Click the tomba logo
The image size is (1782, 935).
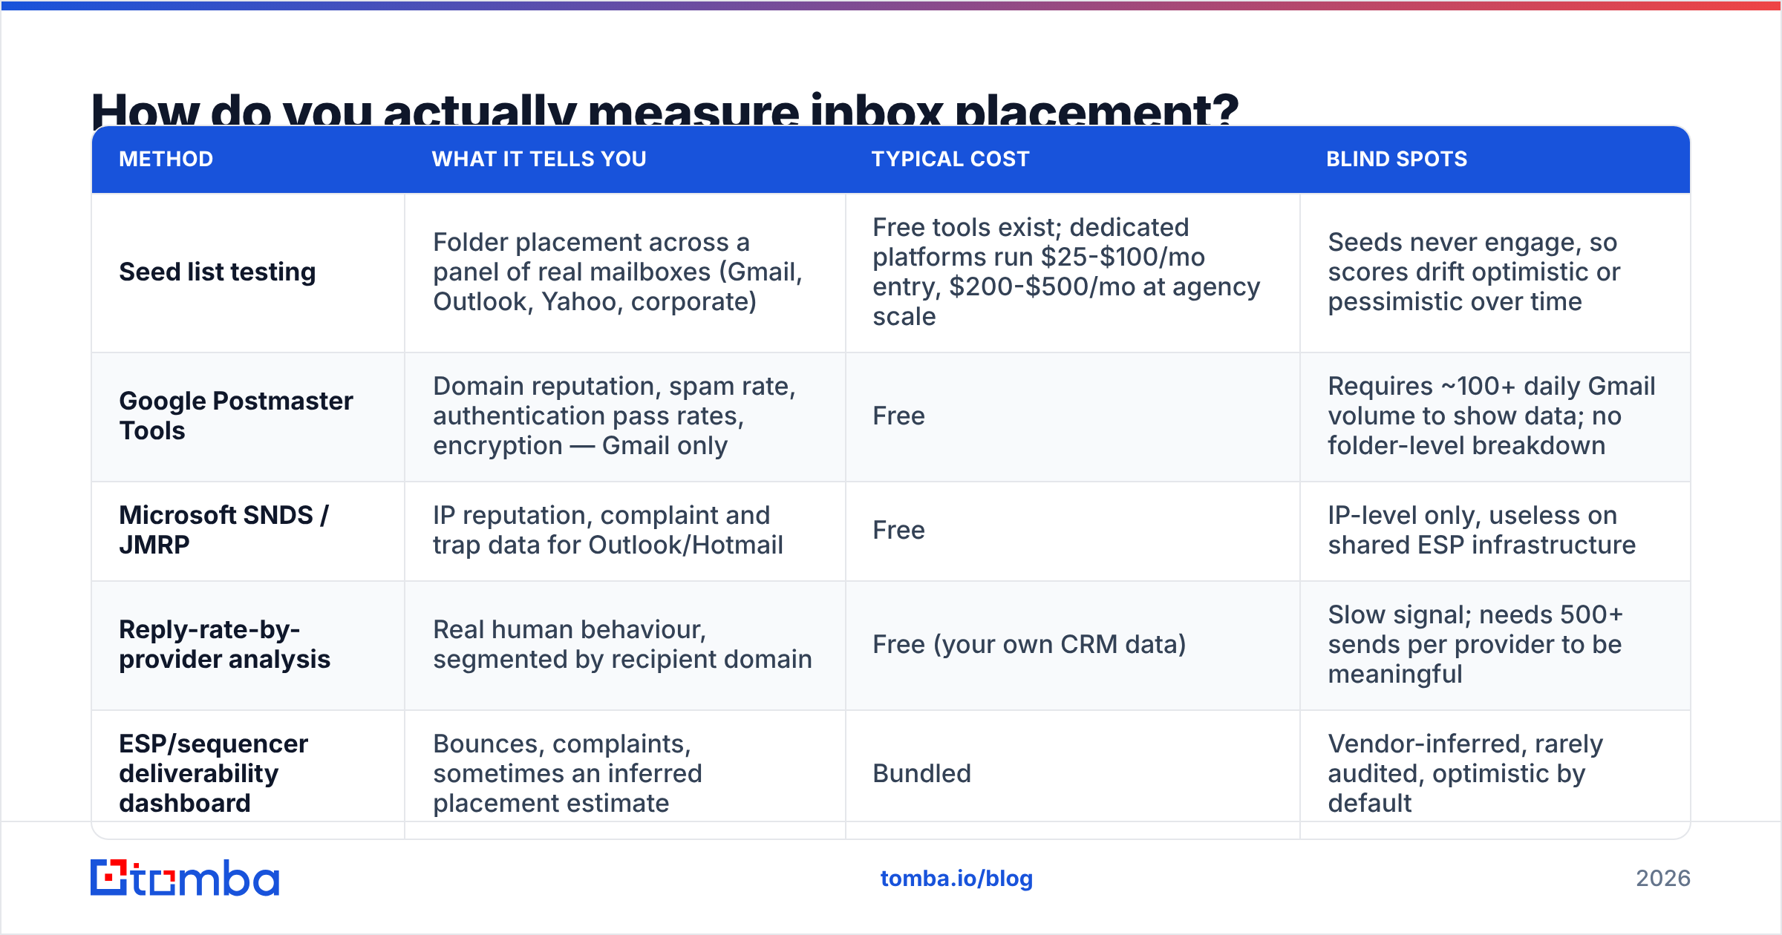click(185, 878)
